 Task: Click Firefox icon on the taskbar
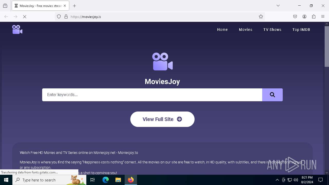(x=131, y=180)
